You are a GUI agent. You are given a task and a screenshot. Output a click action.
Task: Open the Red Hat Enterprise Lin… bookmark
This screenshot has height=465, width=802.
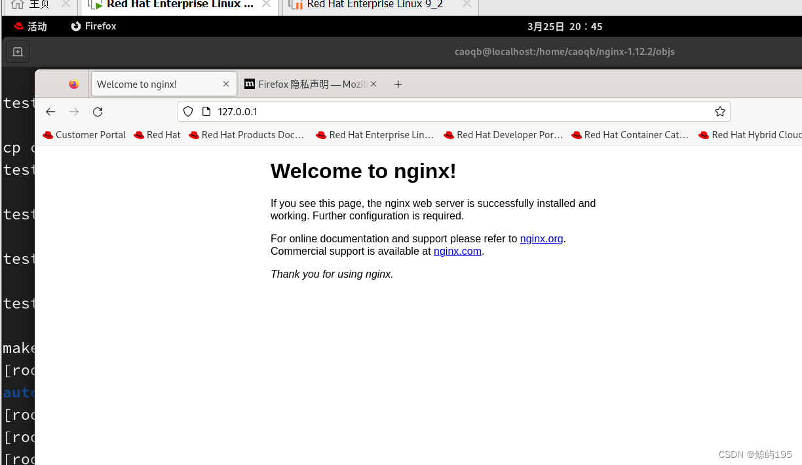(375, 135)
